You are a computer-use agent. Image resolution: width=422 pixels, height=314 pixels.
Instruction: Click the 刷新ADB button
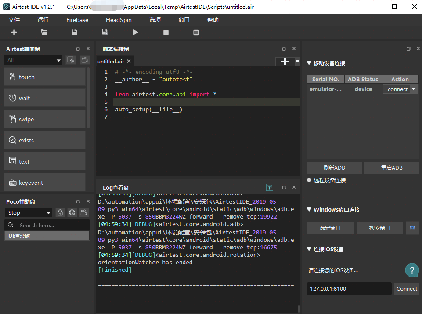pos(334,168)
